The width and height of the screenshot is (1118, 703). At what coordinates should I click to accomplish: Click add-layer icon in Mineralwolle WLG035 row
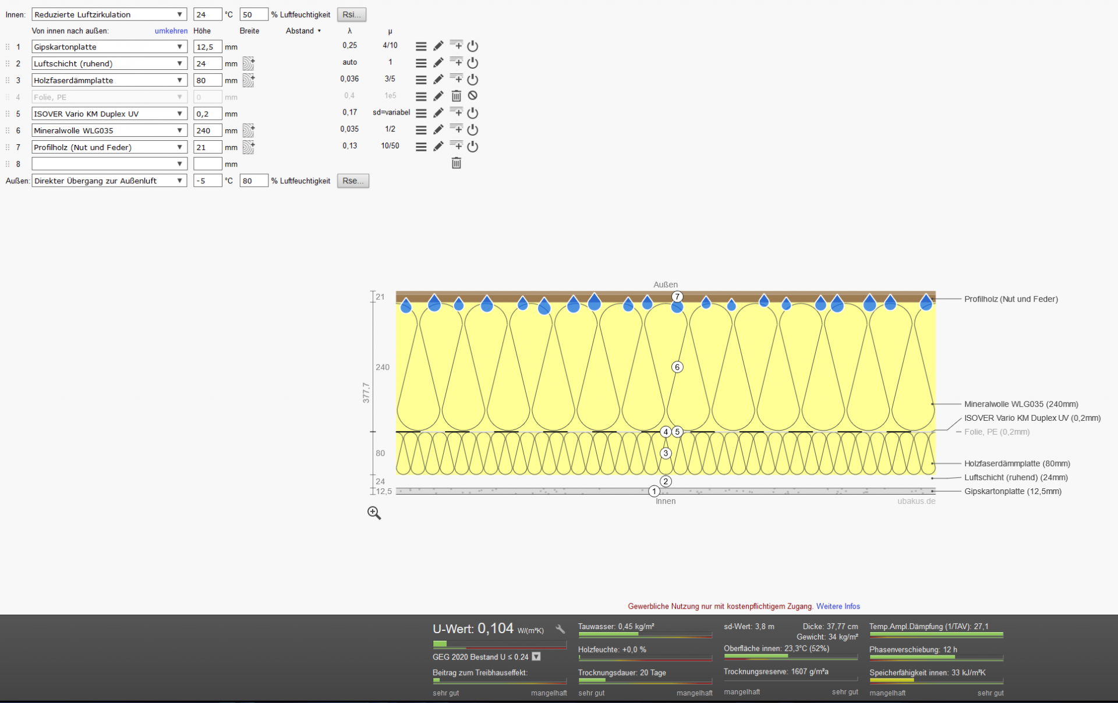click(x=457, y=129)
